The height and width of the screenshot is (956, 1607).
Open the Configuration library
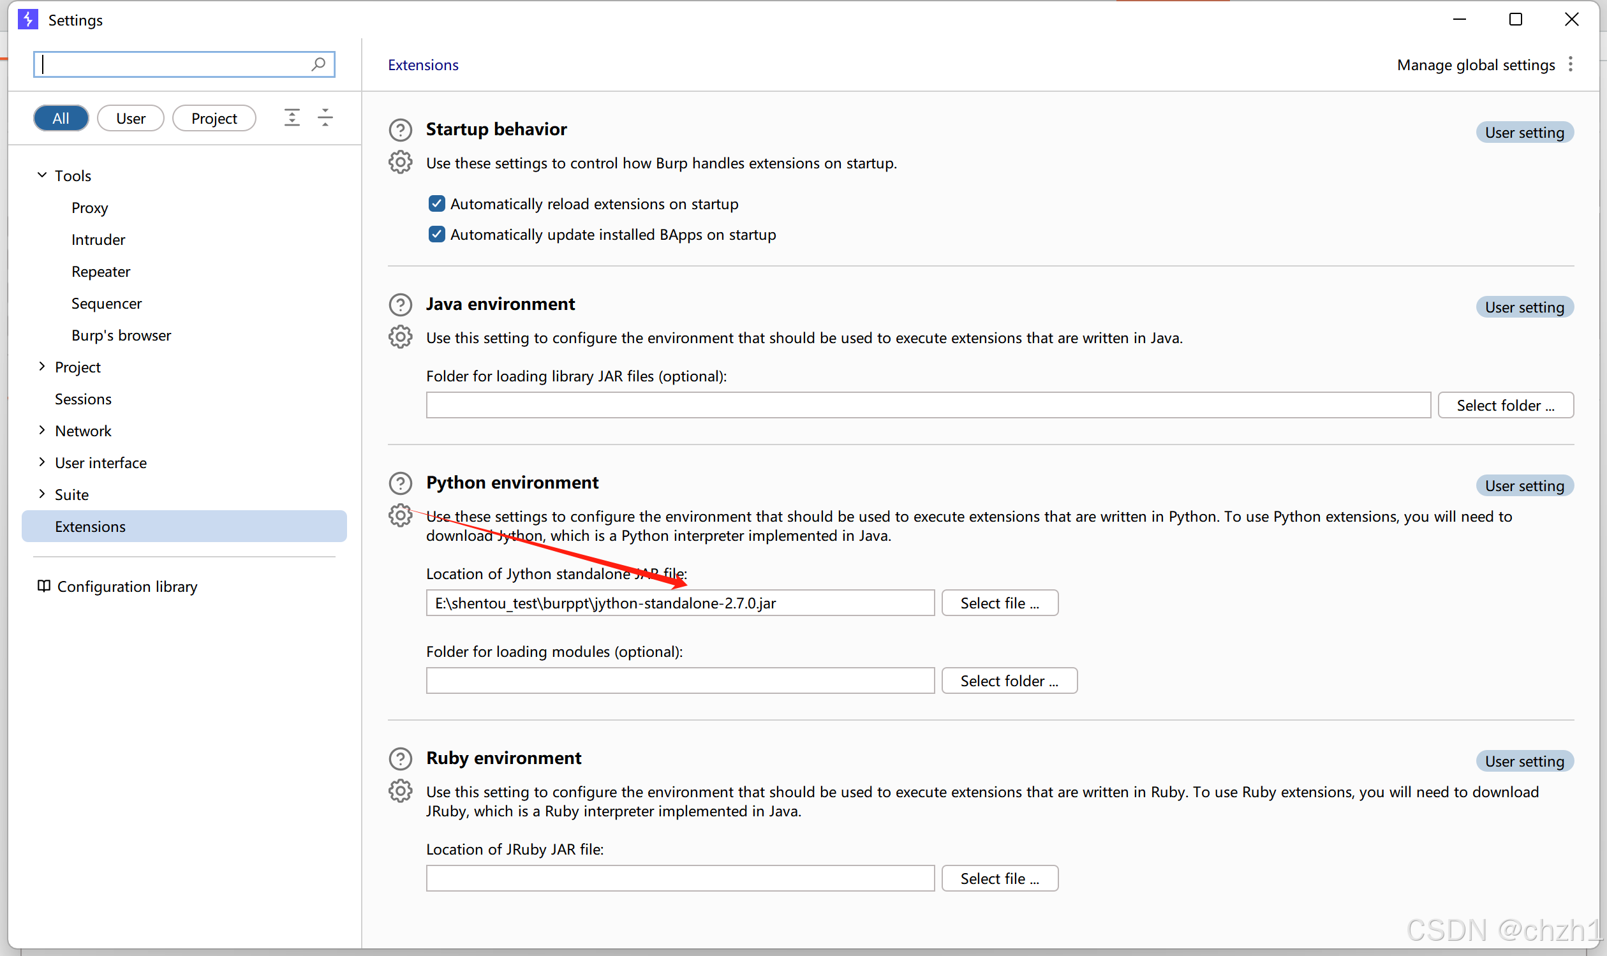126,586
